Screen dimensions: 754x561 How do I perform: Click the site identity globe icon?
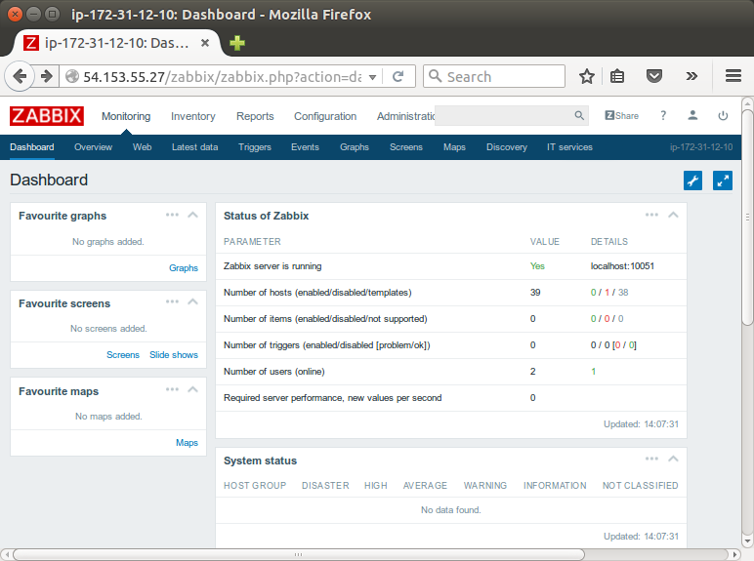(72, 76)
